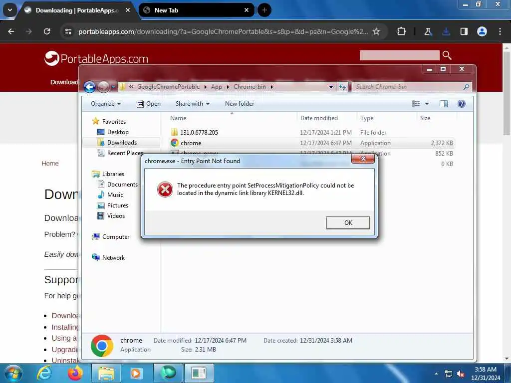Open Videos library
511x383 pixels.
(x=116, y=216)
